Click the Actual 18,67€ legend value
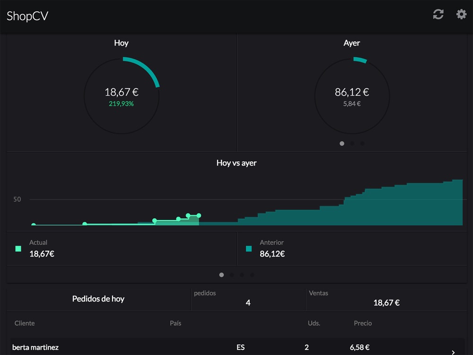The image size is (473, 355). (42, 254)
